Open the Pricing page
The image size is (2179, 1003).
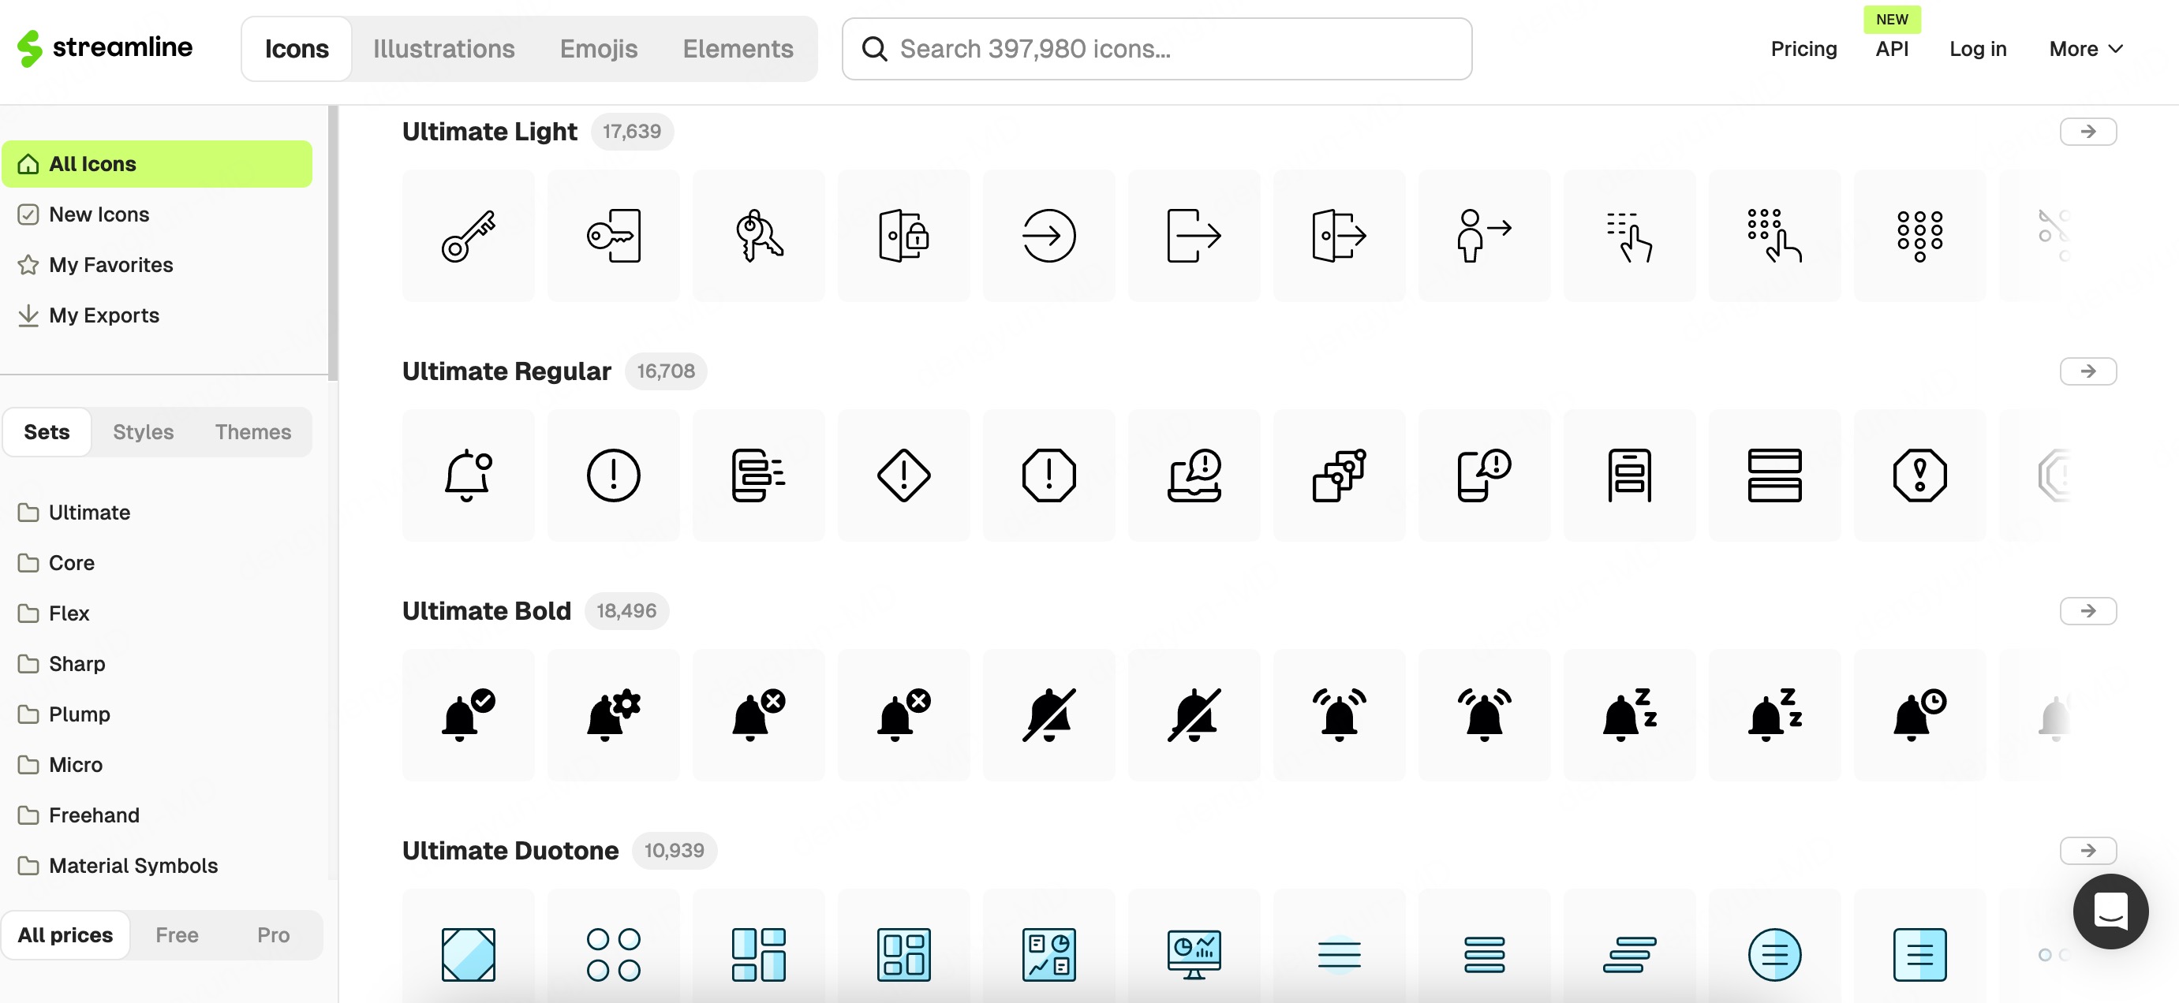pyautogui.click(x=1803, y=49)
